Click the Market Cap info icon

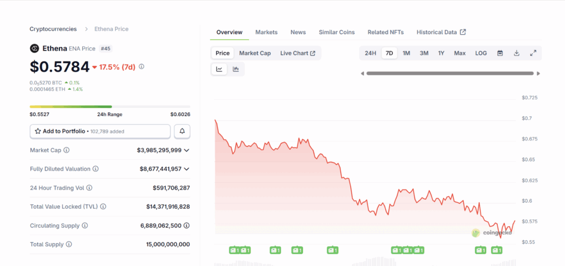[x=67, y=150]
